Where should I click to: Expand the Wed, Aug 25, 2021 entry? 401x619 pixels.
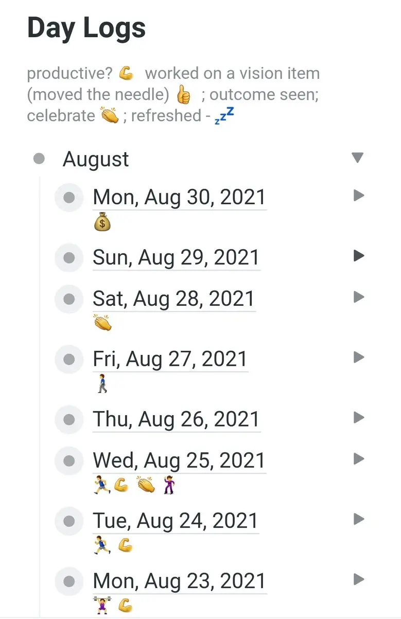click(x=359, y=459)
